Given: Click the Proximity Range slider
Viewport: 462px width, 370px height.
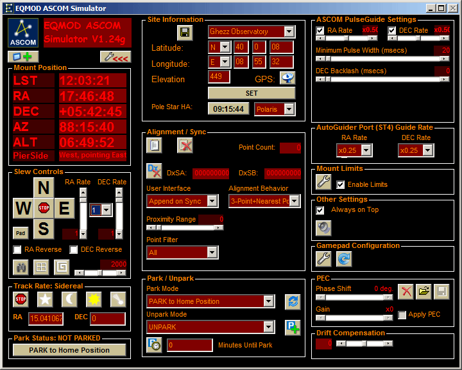Looking at the screenshot, I should pyautogui.click(x=185, y=227).
